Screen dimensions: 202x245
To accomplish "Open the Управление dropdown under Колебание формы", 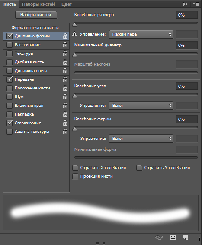I will (x=141, y=139).
